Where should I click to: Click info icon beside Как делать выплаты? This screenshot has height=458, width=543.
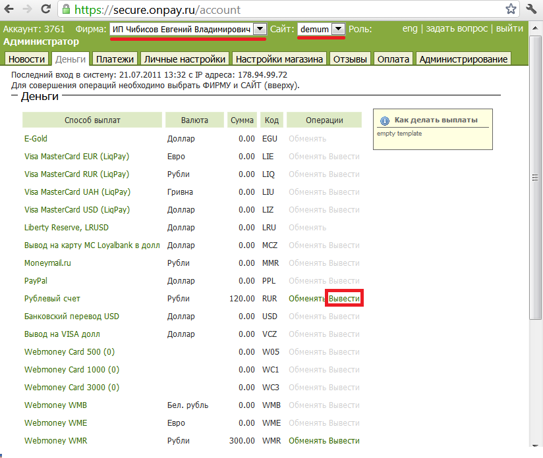(385, 121)
